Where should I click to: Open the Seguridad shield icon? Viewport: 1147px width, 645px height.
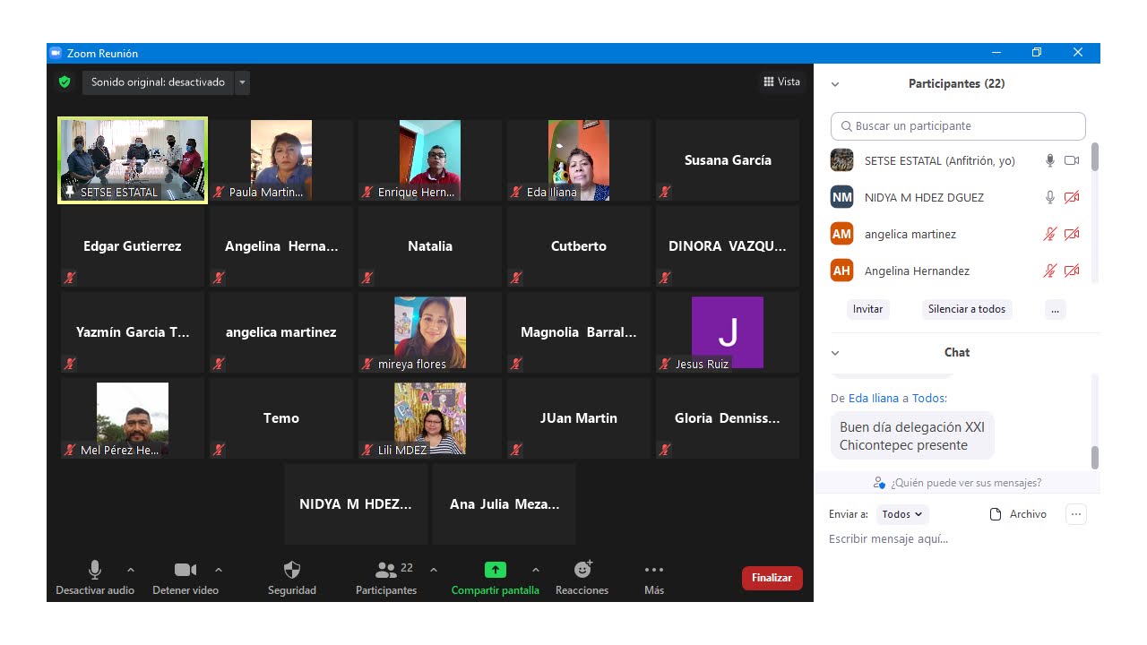point(292,570)
